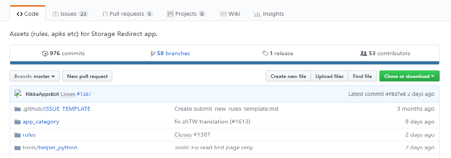Open Closes #1387 commit in rules row
Viewport: 451px width, 158px height.
193,135
